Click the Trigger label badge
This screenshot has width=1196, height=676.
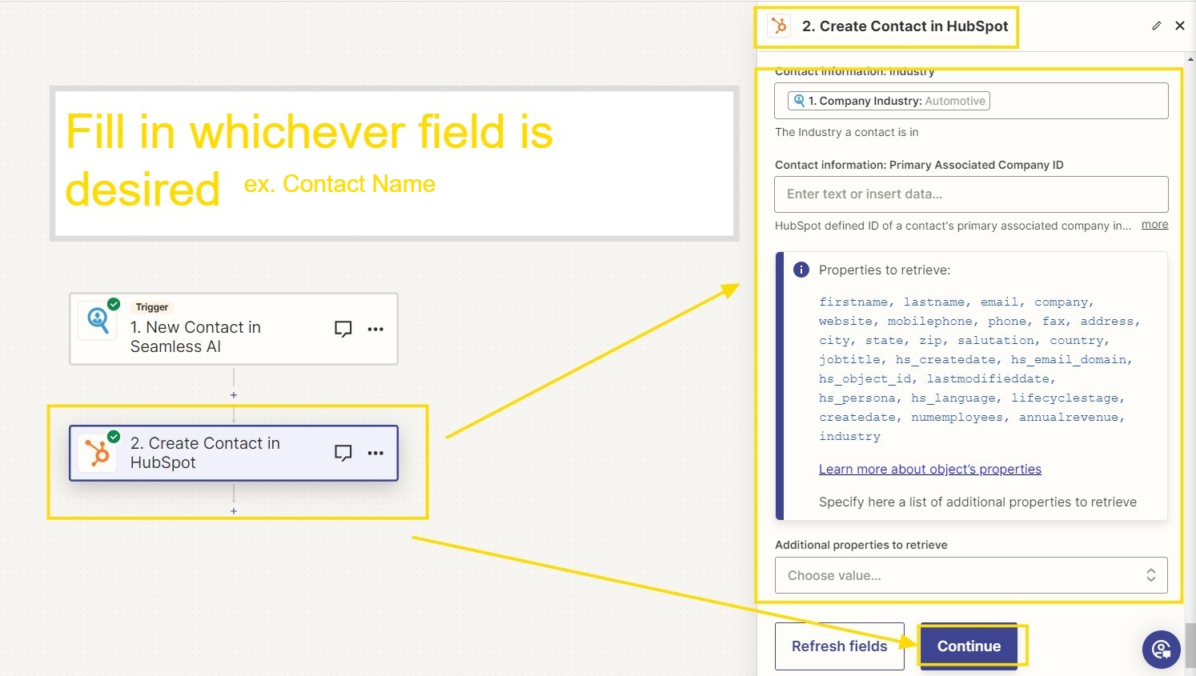pyautogui.click(x=152, y=307)
